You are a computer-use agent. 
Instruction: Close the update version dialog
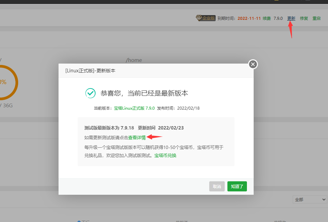[x=253, y=64]
